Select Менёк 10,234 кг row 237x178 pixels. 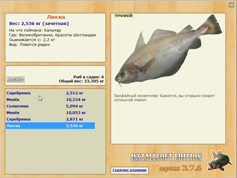point(50,99)
